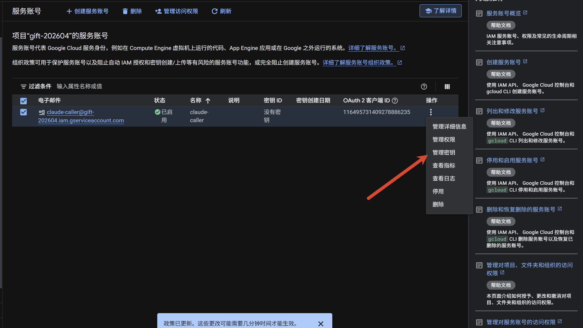This screenshot has width=583, height=328.
Task: Open 管理访问权限 from the toolbar
Action: coord(176,11)
